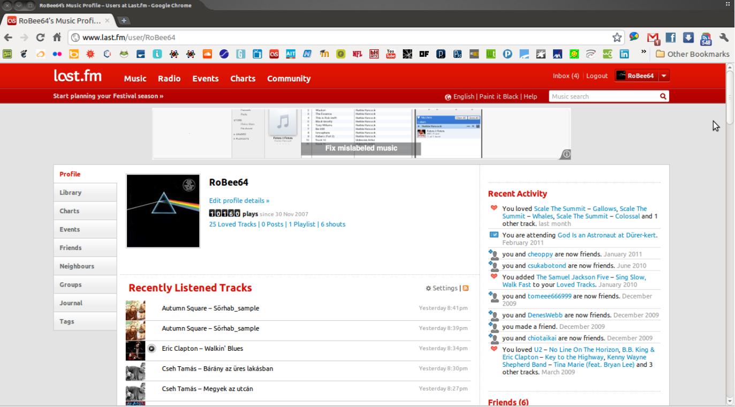Play Eric Clapton Walkin' Blues track

[x=151, y=349]
